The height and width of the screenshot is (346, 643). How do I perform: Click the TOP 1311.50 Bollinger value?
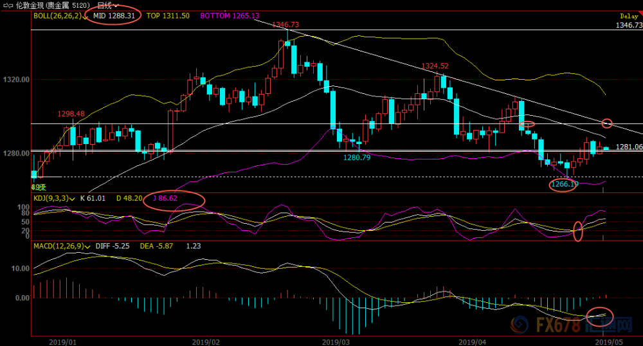(168, 16)
